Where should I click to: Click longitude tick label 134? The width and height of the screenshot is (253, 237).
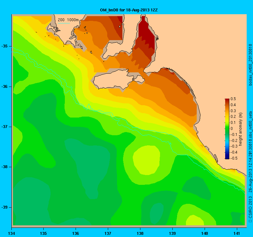(12, 234)
